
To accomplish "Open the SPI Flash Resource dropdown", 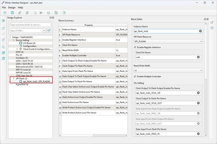I will coord(168,41).
